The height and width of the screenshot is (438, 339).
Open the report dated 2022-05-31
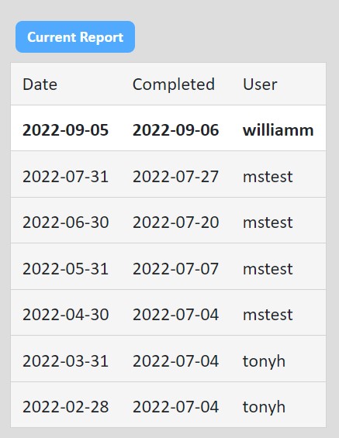pyautogui.click(x=65, y=269)
